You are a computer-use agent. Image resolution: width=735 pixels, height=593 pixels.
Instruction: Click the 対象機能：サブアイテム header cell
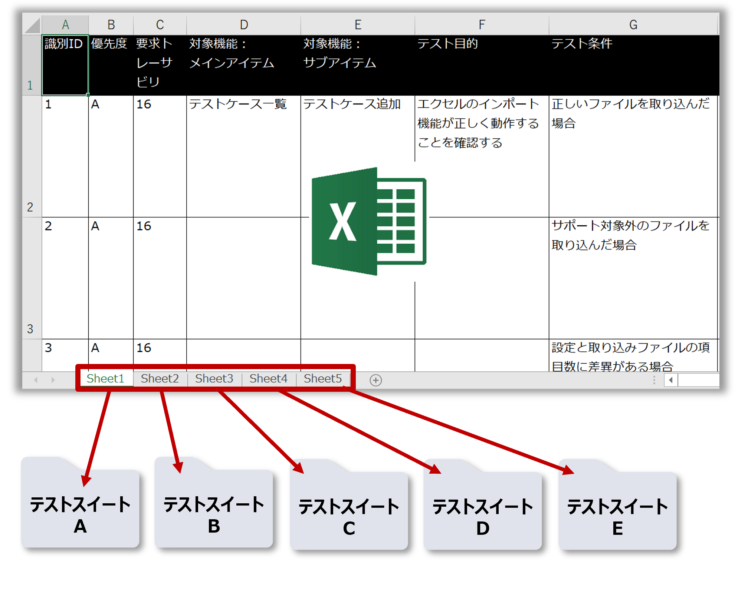358,65
